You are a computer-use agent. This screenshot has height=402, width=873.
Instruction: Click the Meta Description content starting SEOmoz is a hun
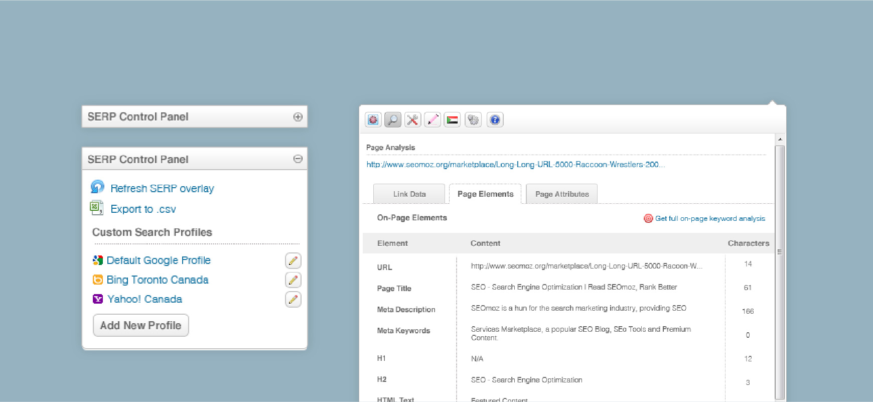pos(578,308)
